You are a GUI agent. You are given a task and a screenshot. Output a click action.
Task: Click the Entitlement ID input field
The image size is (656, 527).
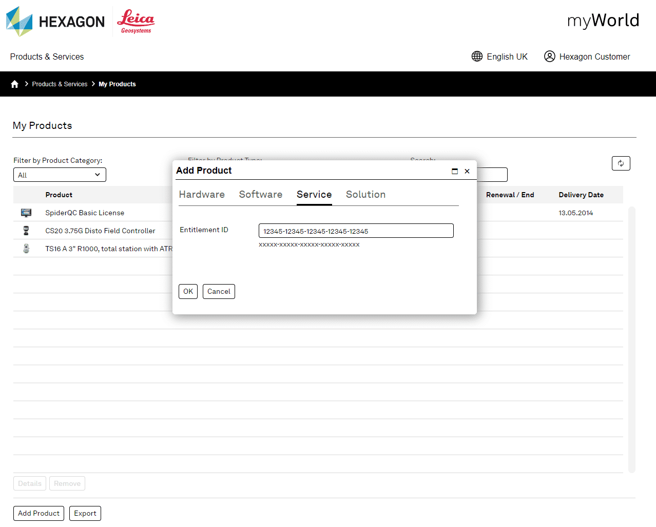[x=356, y=231]
